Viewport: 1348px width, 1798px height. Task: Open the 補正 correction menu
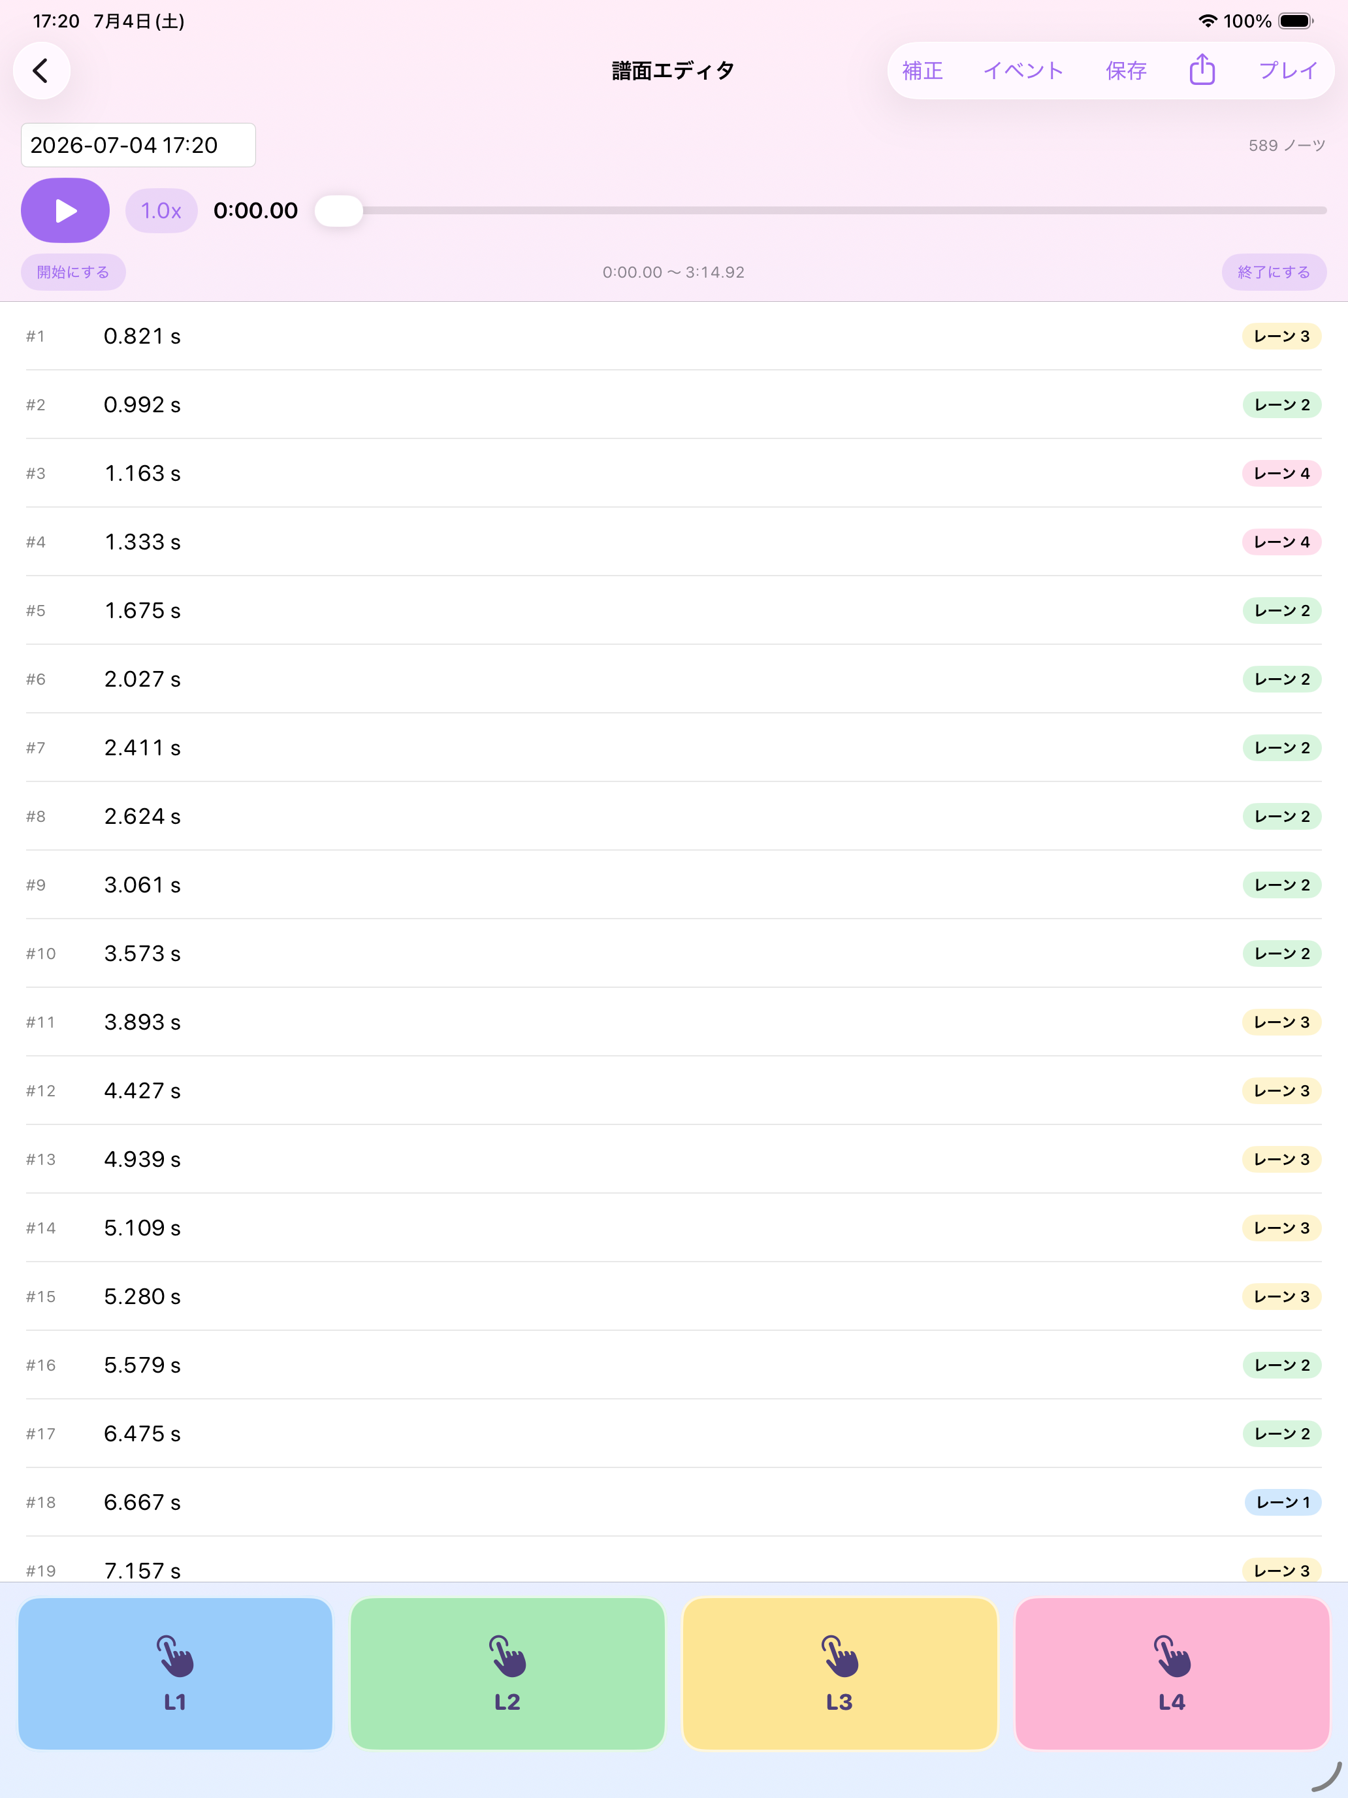(922, 71)
